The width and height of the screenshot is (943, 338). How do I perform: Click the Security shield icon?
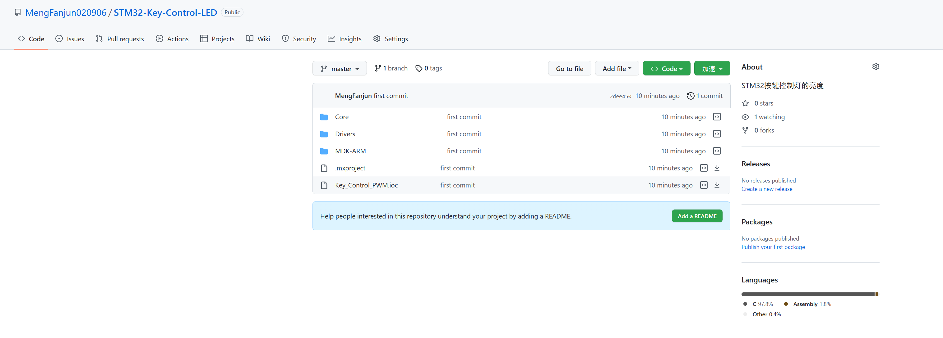click(x=284, y=38)
